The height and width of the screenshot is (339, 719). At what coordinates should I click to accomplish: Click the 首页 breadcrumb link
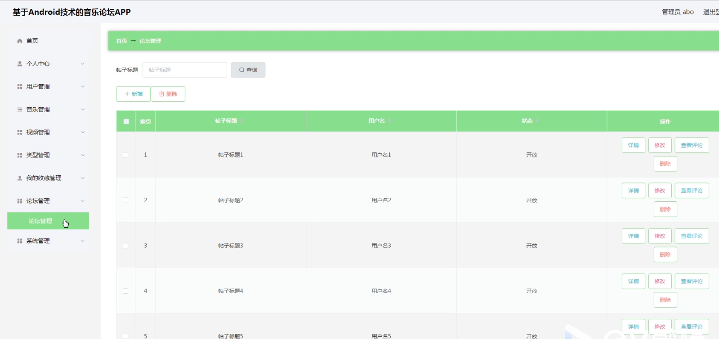121,41
